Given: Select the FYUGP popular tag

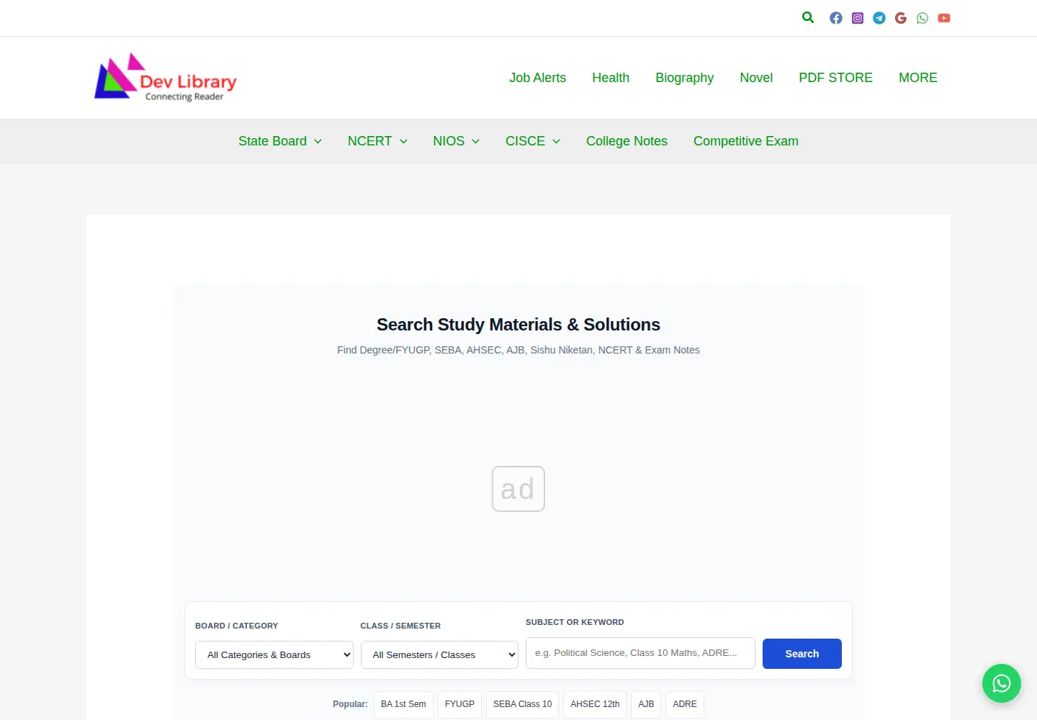Looking at the screenshot, I should 459,704.
